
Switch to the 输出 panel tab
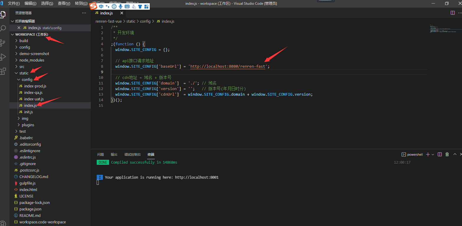pyautogui.click(x=114, y=154)
